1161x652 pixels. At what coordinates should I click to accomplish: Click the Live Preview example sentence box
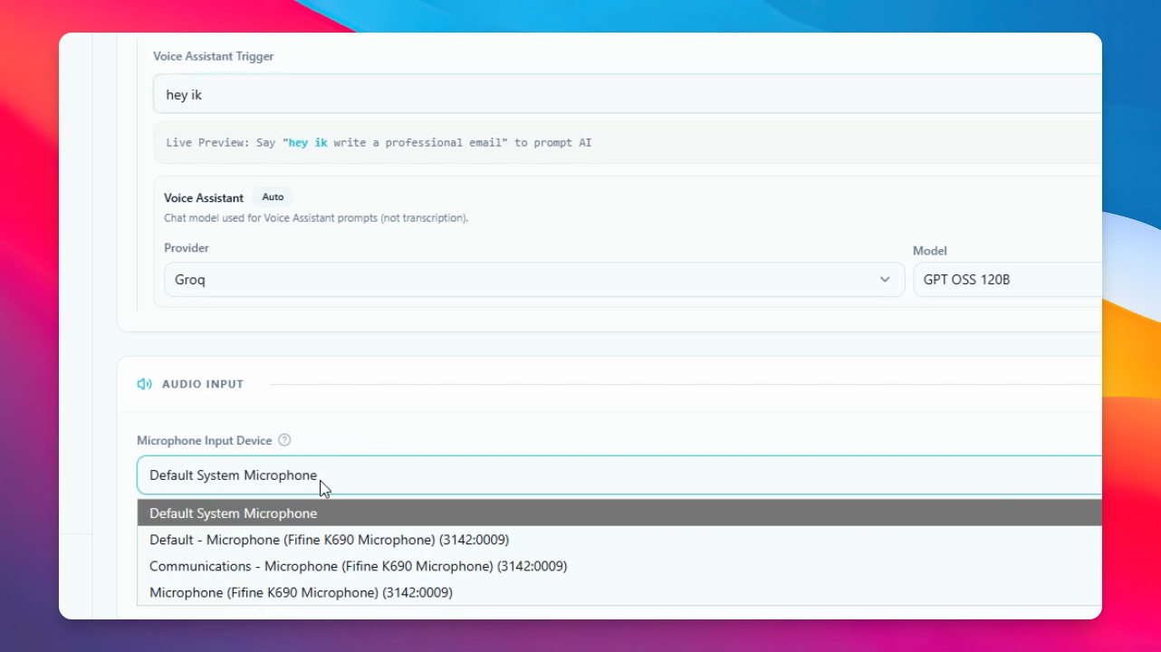click(628, 143)
